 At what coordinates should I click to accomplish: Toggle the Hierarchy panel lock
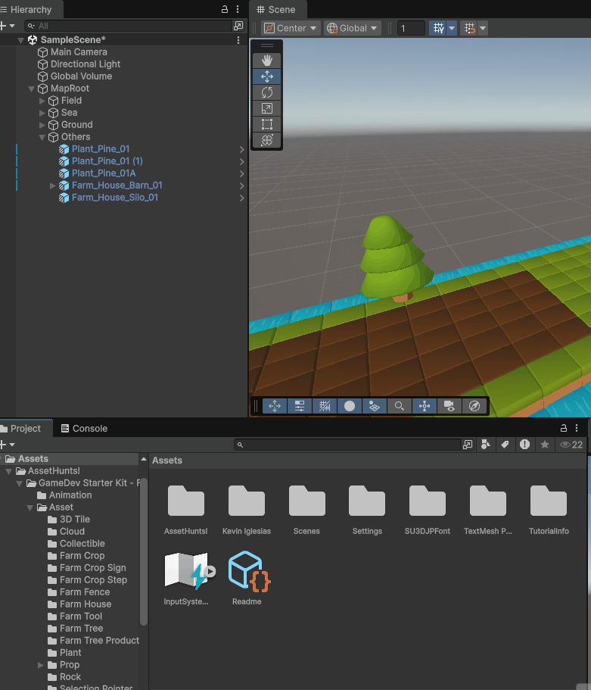pos(224,9)
